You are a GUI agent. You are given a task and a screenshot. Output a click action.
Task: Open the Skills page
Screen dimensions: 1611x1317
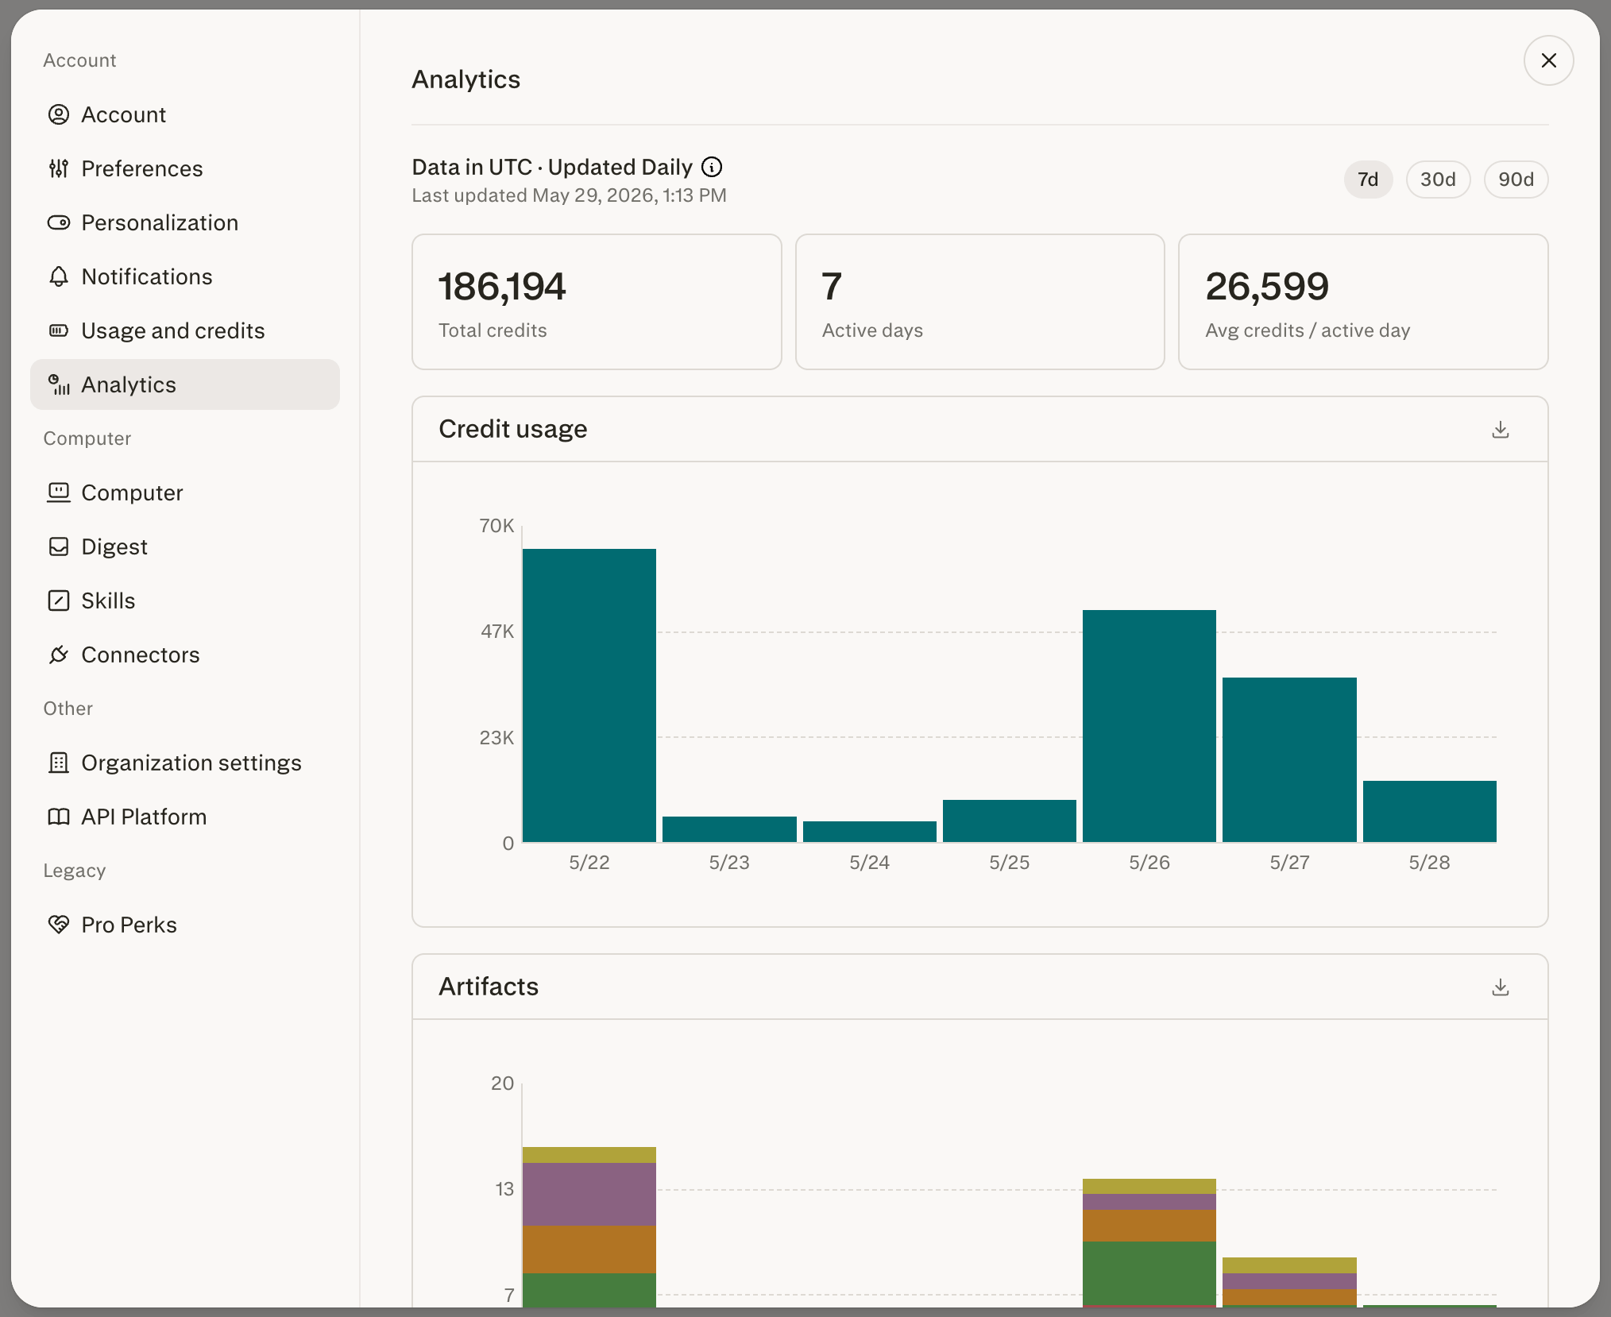click(x=185, y=601)
